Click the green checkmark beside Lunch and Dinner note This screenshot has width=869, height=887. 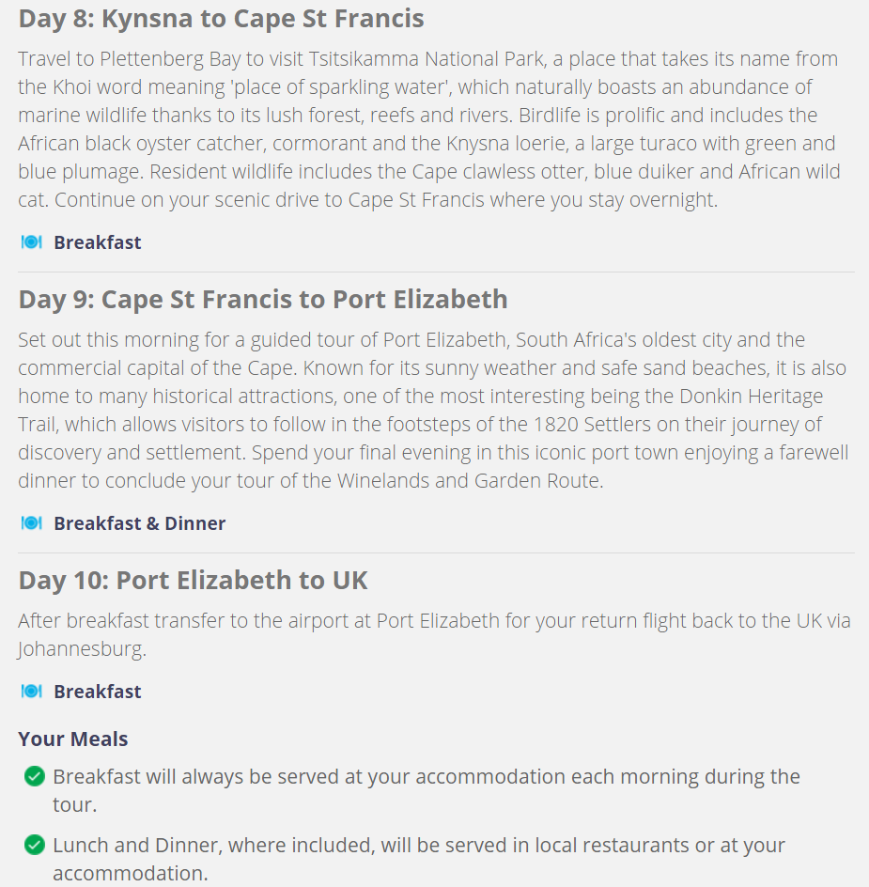click(x=35, y=845)
